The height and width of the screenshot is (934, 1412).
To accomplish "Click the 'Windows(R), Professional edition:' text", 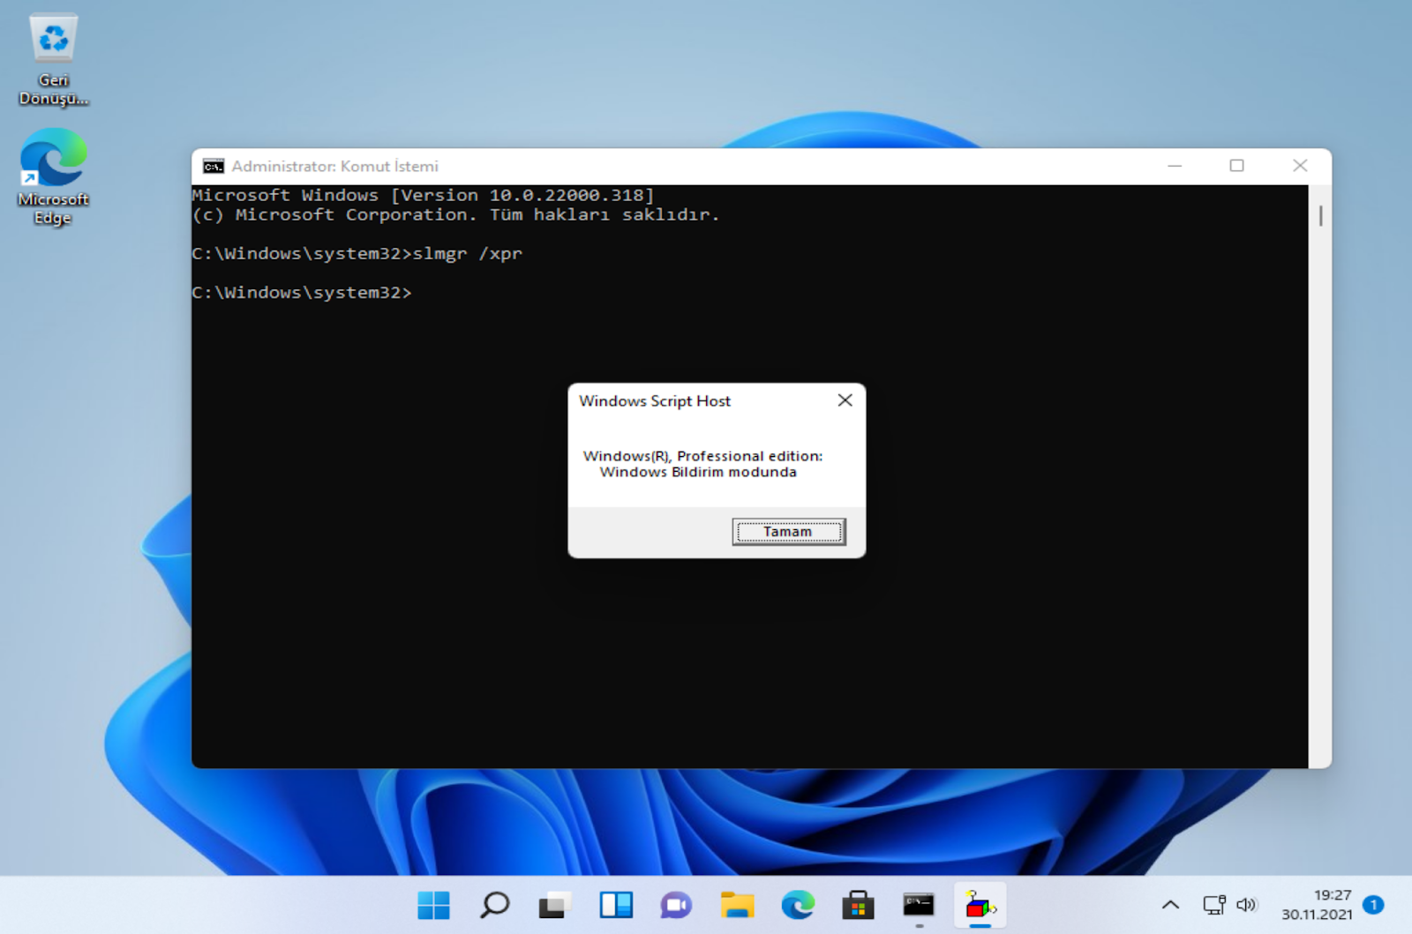I will click(702, 456).
